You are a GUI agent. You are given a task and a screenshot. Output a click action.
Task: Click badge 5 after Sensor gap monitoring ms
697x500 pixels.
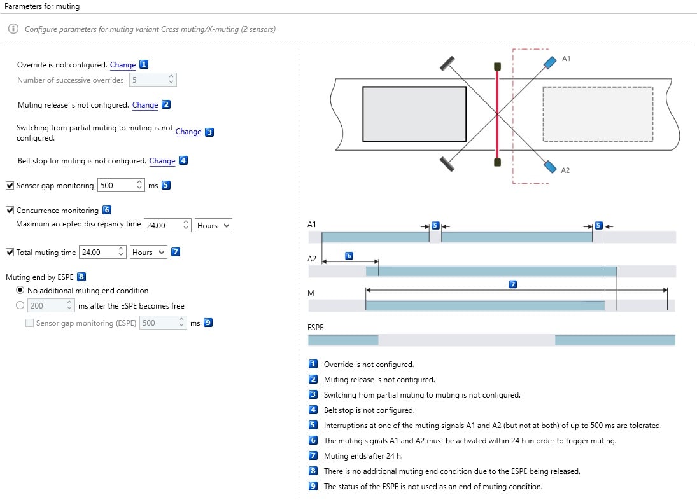[165, 185]
